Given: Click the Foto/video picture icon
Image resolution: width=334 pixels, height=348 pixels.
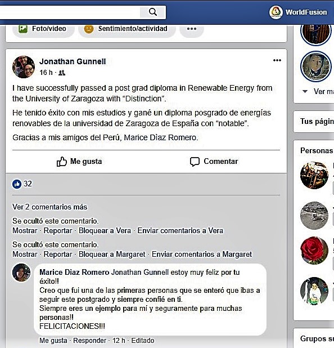Looking at the screenshot, I should 23,29.
